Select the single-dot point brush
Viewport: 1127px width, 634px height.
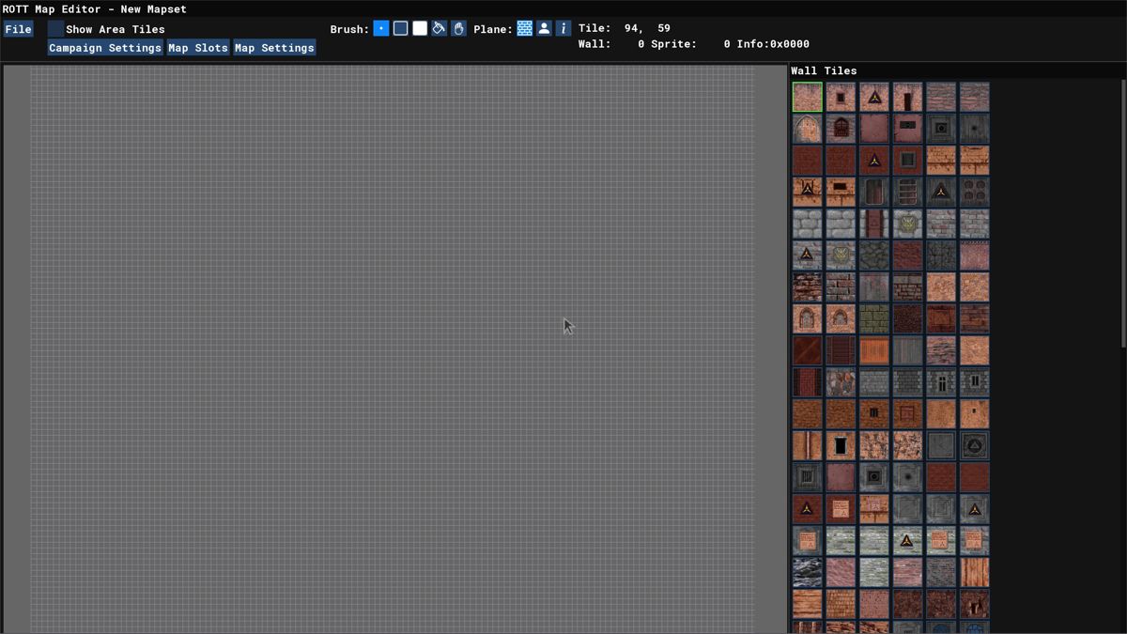pos(380,28)
